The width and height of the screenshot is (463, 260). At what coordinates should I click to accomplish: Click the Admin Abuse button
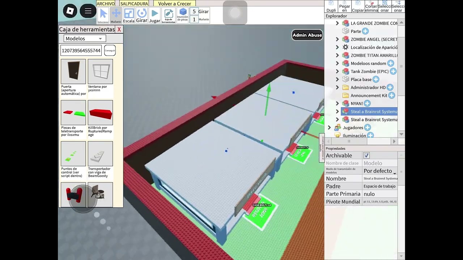pos(307,35)
